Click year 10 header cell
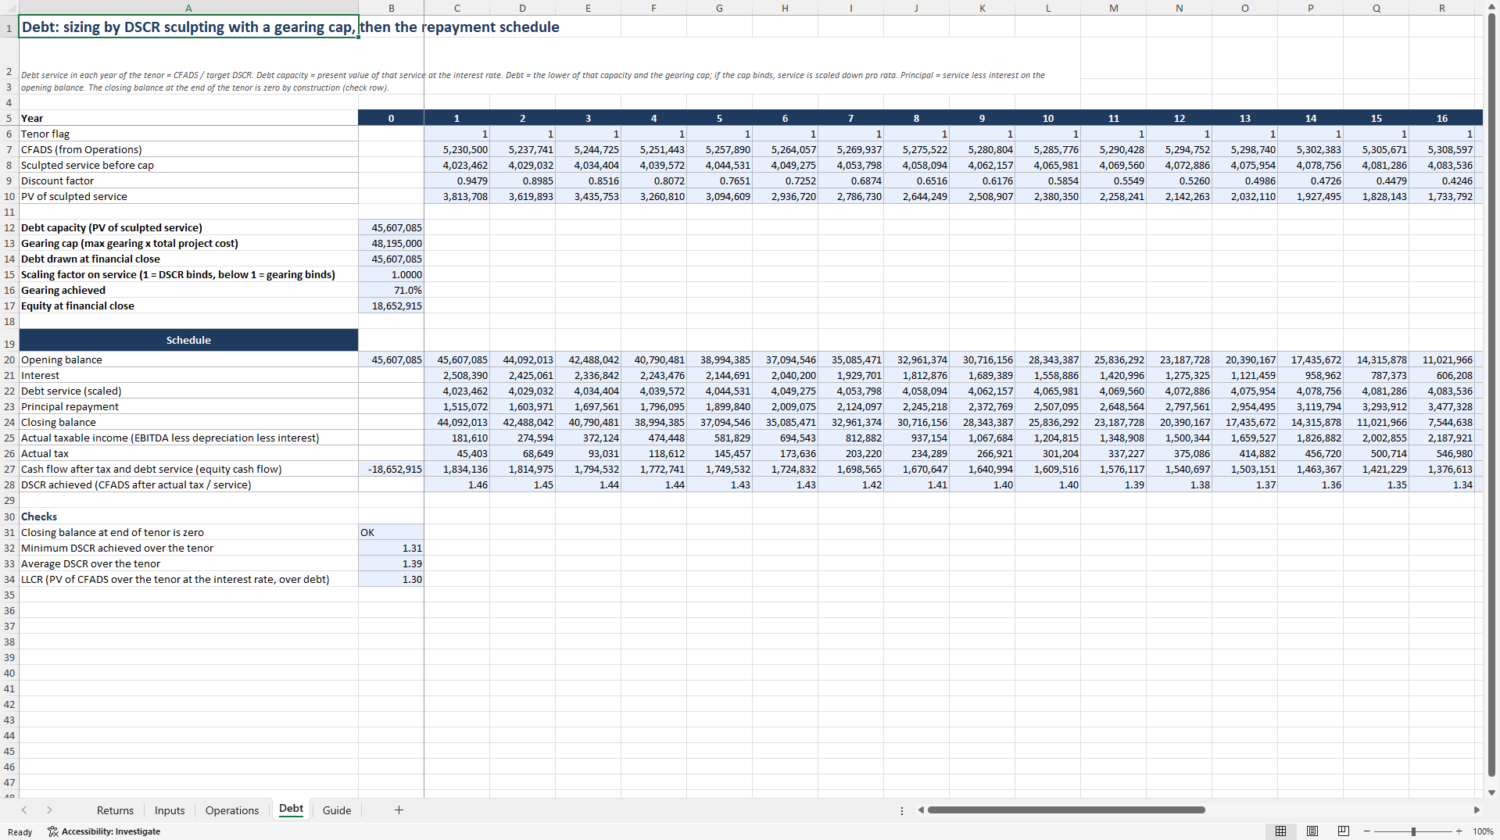The height and width of the screenshot is (840, 1500). point(1047,118)
